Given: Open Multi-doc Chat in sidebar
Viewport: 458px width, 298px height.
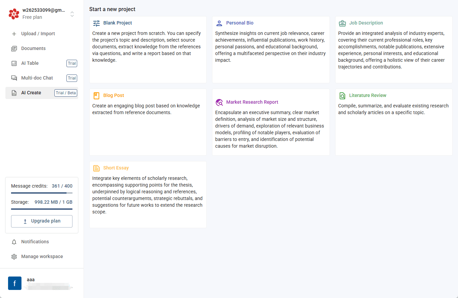Looking at the screenshot, I should point(42,78).
